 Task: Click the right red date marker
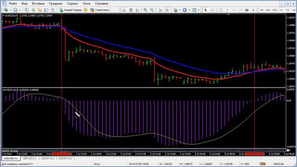pos(255,154)
